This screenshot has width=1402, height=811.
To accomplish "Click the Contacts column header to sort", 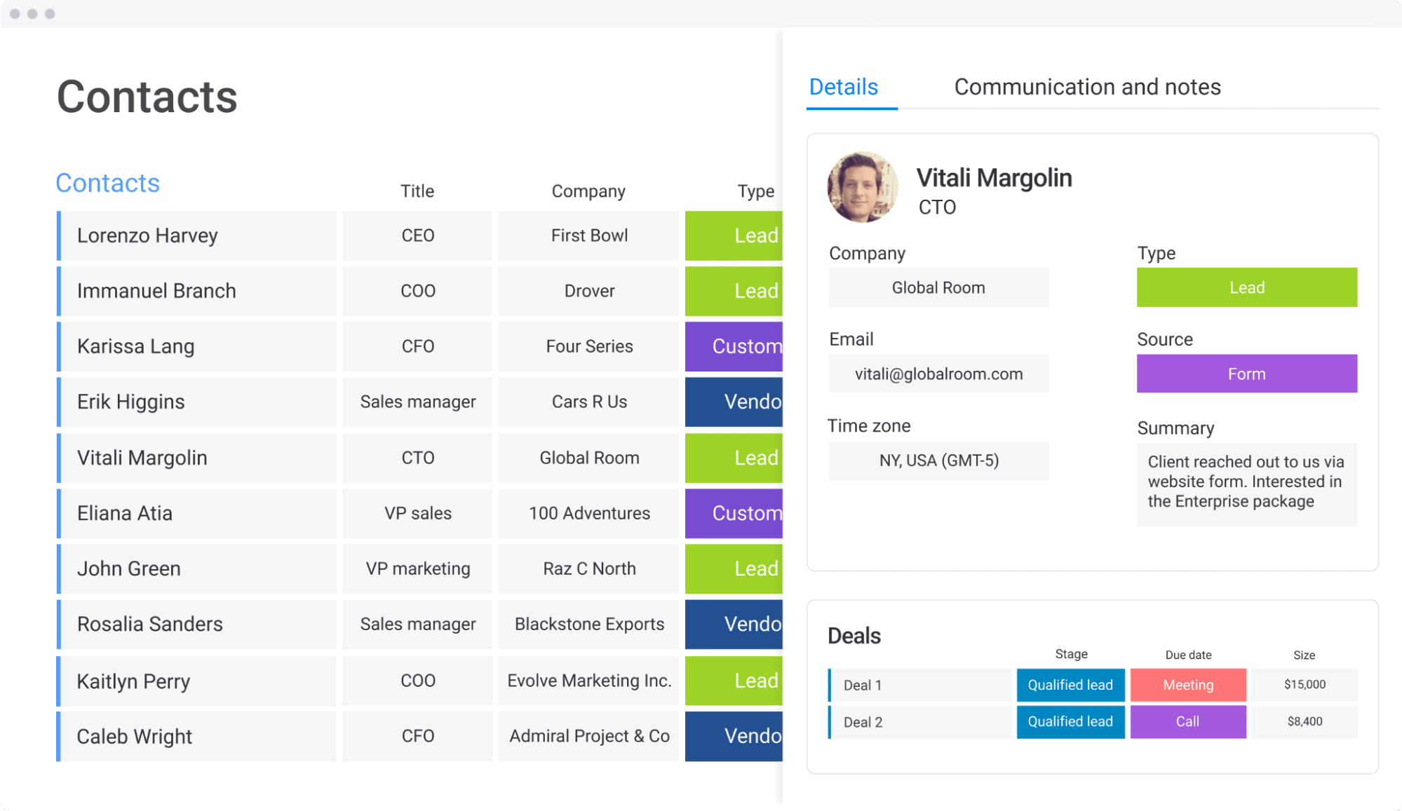I will click(x=108, y=182).
